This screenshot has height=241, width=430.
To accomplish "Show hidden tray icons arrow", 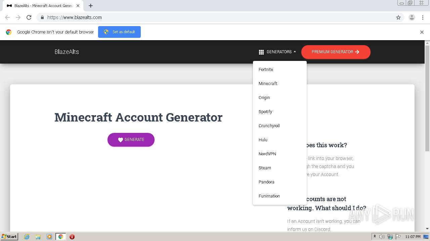I will [375, 237].
